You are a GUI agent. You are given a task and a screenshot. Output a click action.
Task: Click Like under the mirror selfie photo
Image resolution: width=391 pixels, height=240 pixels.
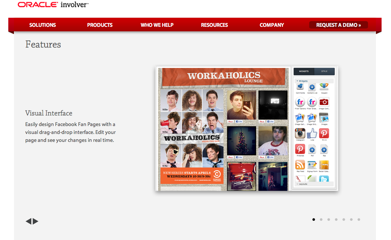[239, 122]
